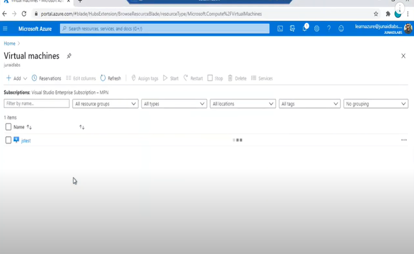
Task: Click the Visual Studio Enterprise Subscription text
Action: point(70,92)
